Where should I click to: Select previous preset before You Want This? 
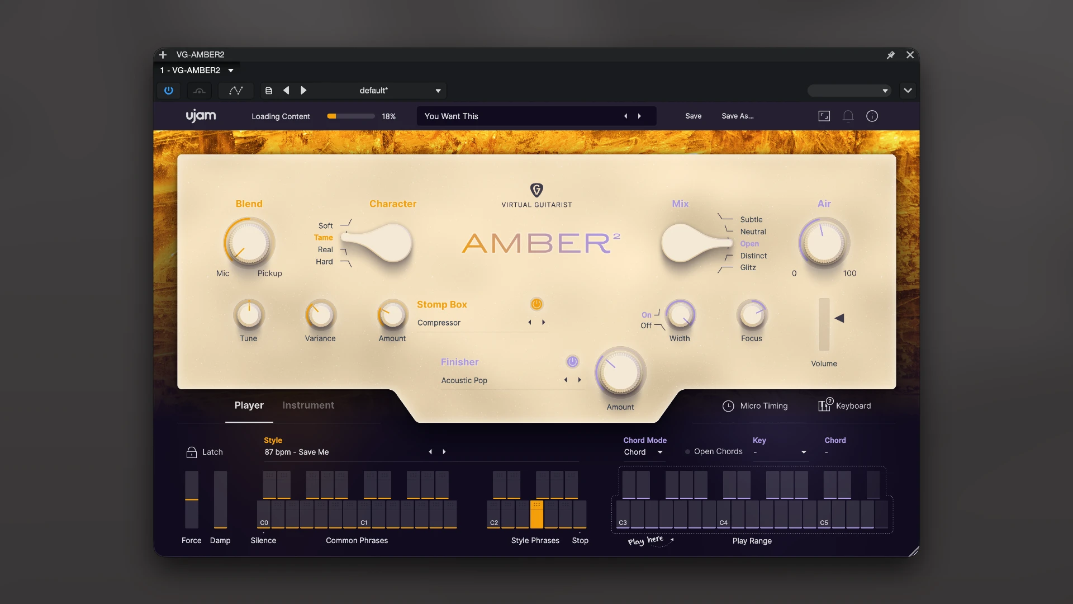[x=625, y=116]
